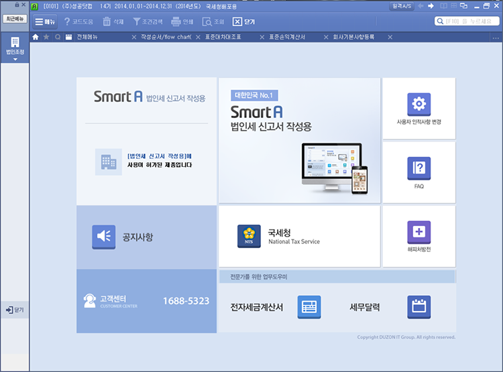Screen dimensions: 503x372
Task: Click the 대한민국 No.1 badge
Action: pos(254,95)
